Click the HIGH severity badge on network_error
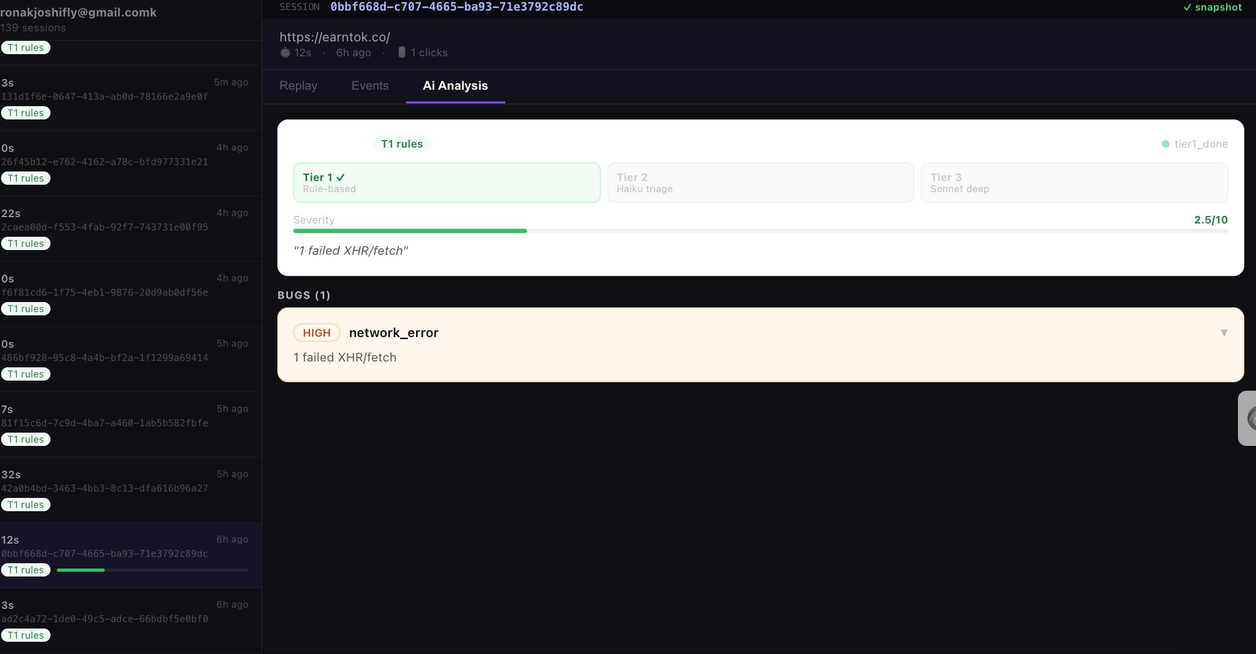Viewport: 1256px width, 654px height. 317,332
